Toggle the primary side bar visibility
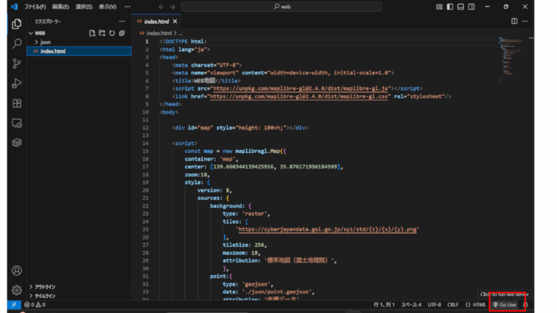The width and height of the screenshot is (557, 313). (450, 7)
